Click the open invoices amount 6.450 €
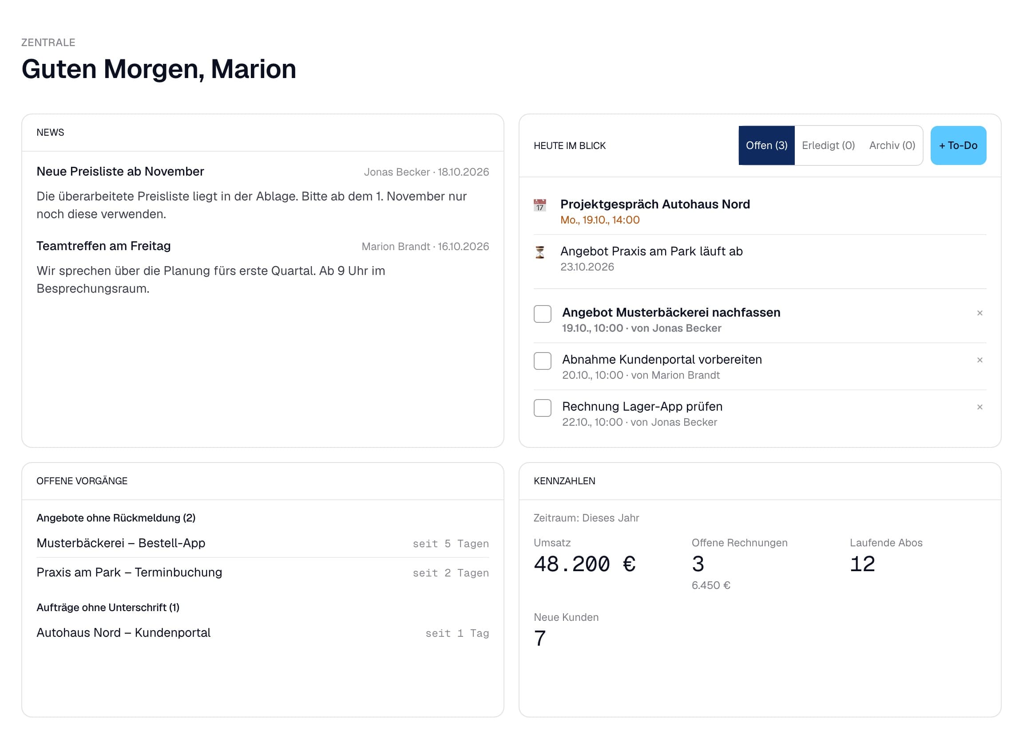Image resolution: width=1023 pixels, height=753 pixels. point(711,585)
